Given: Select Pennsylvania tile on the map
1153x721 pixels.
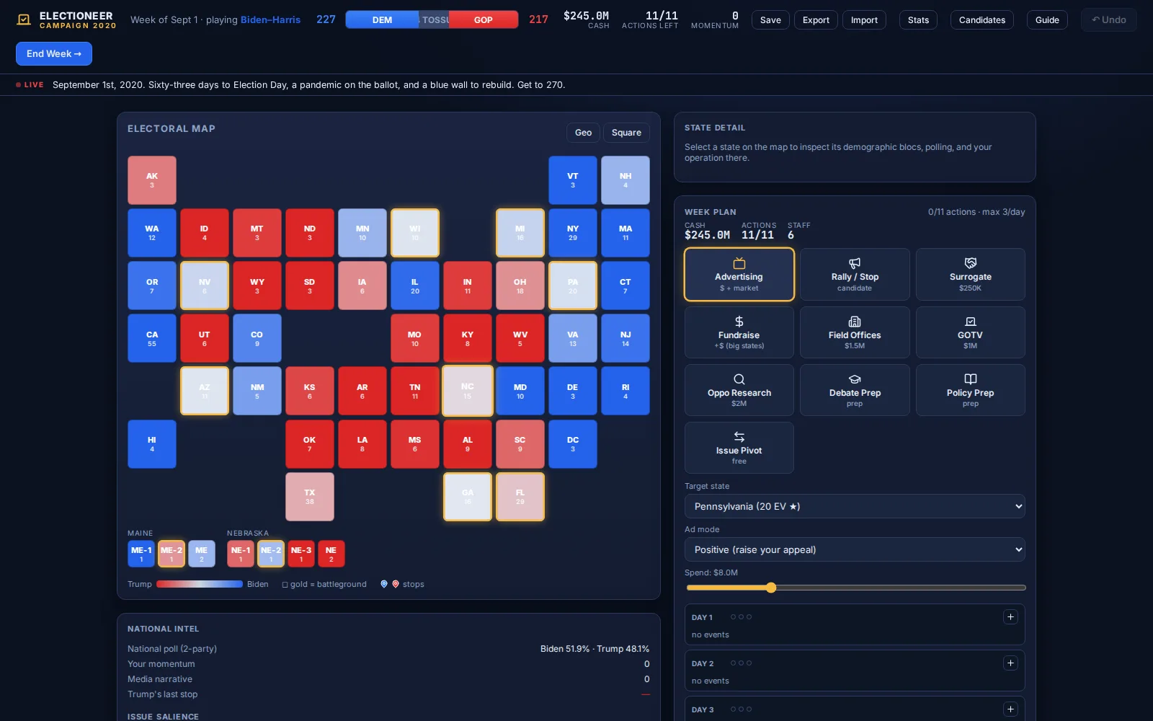Looking at the screenshot, I should tap(573, 286).
